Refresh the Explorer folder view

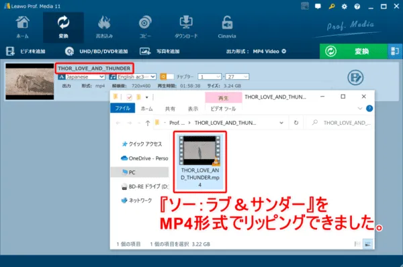(296, 123)
